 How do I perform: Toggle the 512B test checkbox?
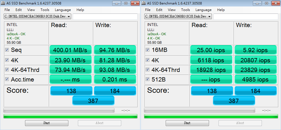pyautogui.click(x=148, y=79)
